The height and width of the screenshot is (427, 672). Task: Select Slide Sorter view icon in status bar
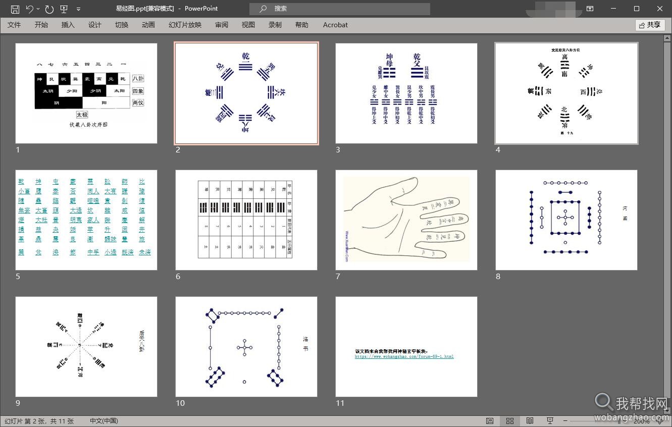point(510,421)
